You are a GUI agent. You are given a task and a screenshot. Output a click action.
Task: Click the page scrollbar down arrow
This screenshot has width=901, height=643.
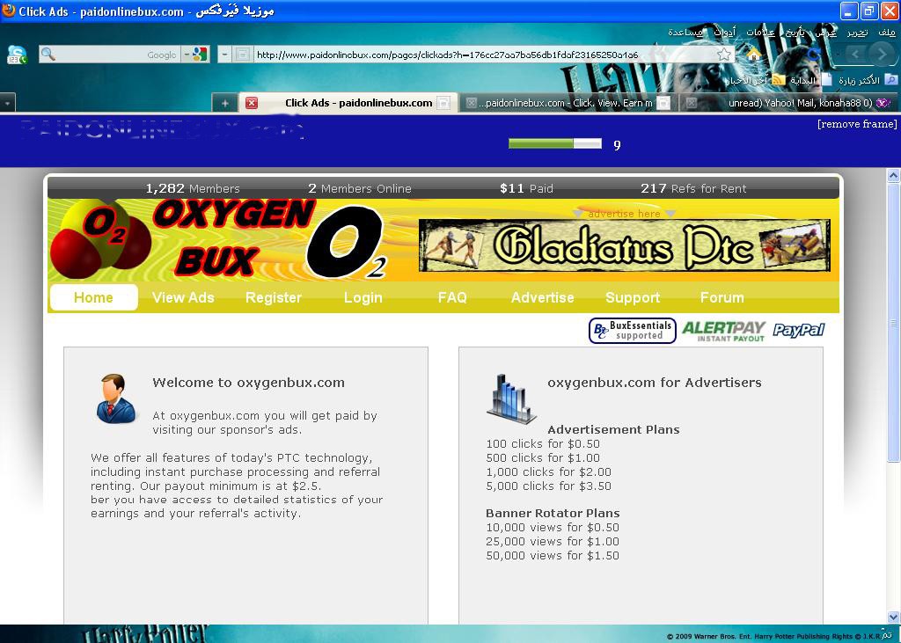pyautogui.click(x=893, y=617)
